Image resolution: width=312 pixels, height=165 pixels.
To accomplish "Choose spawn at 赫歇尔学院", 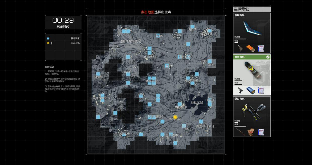I will click(181, 107).
